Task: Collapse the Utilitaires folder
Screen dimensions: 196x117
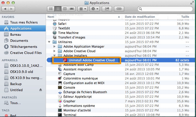Action: (x=49, y=42)
